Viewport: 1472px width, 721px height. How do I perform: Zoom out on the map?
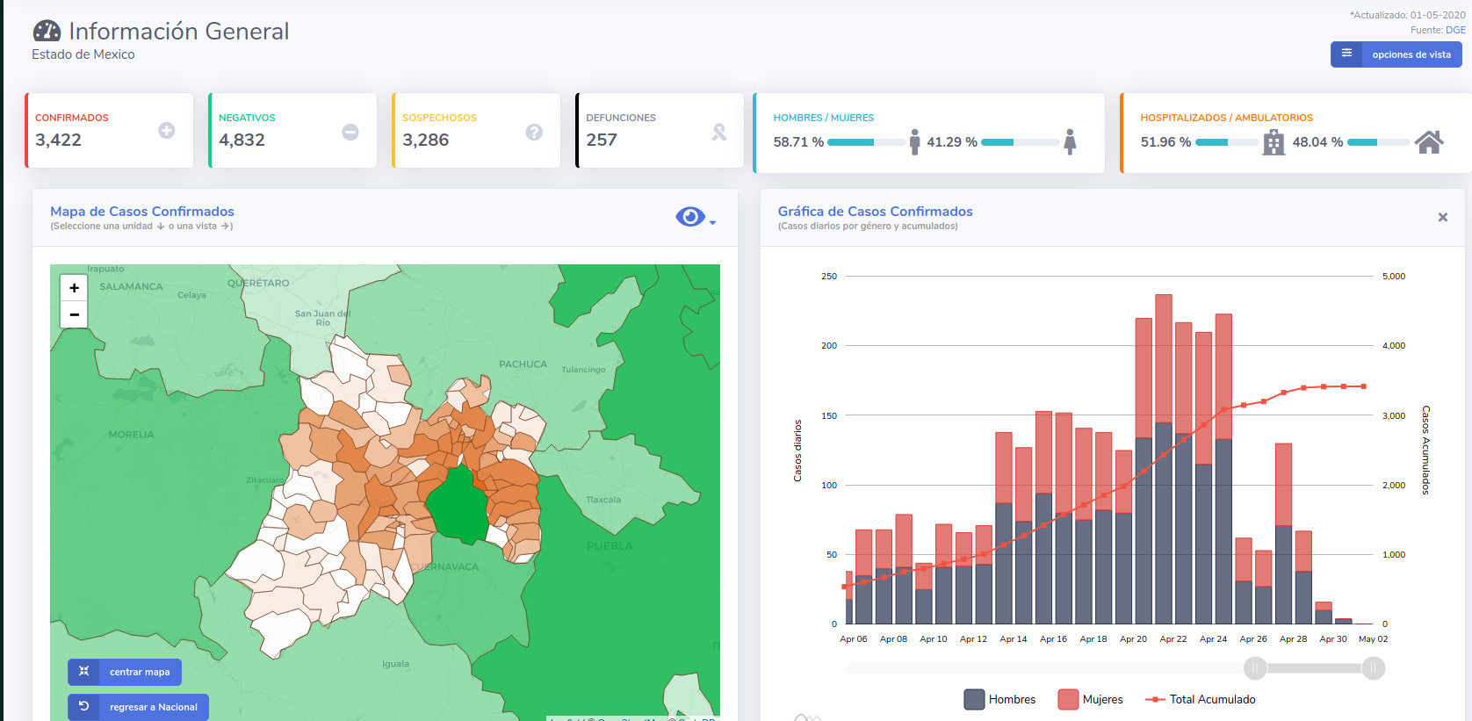(74, 314)
